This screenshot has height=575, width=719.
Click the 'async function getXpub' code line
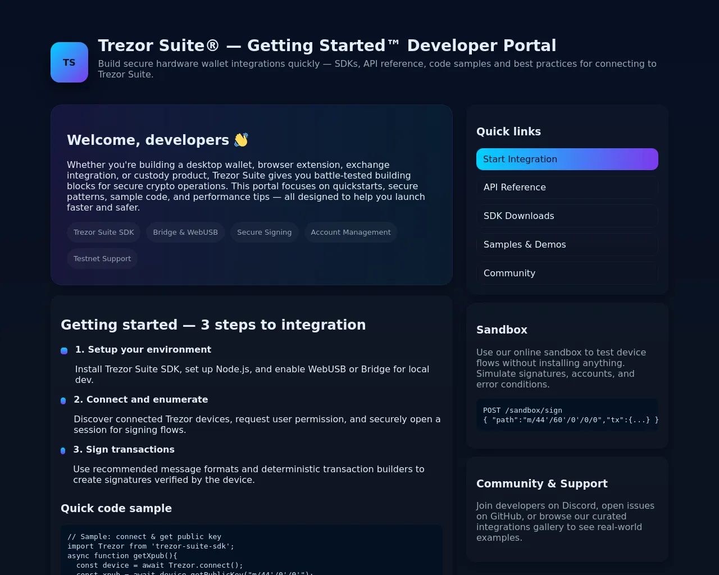tap(122, 556)
